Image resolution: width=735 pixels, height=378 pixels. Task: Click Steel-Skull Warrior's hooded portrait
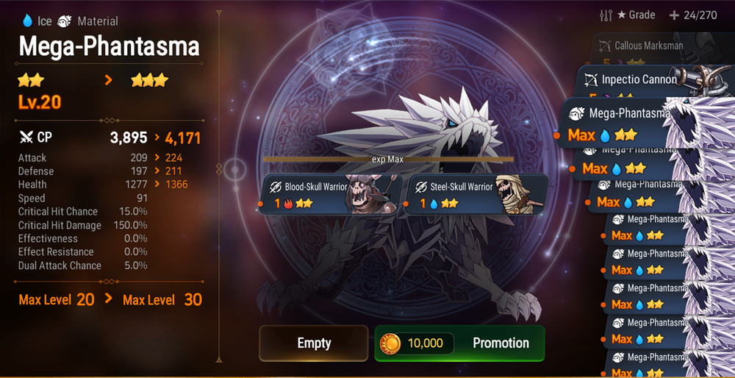[x=520, y=194]
